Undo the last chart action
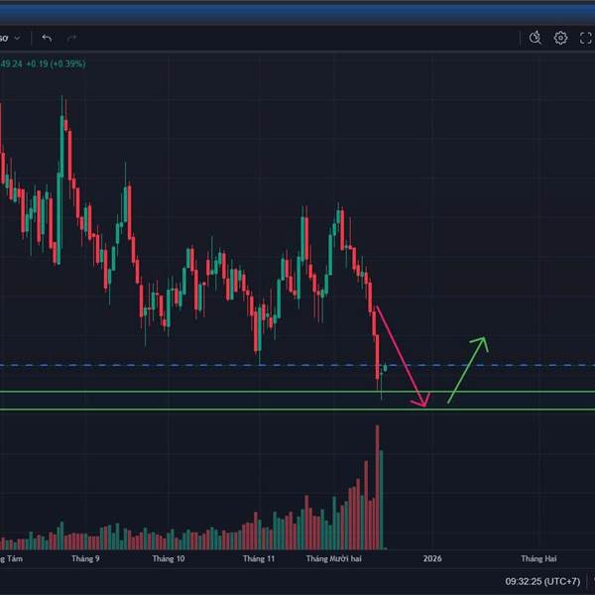Image resolution: width=595 pixels, height=595 pixels. click(47, 39)
